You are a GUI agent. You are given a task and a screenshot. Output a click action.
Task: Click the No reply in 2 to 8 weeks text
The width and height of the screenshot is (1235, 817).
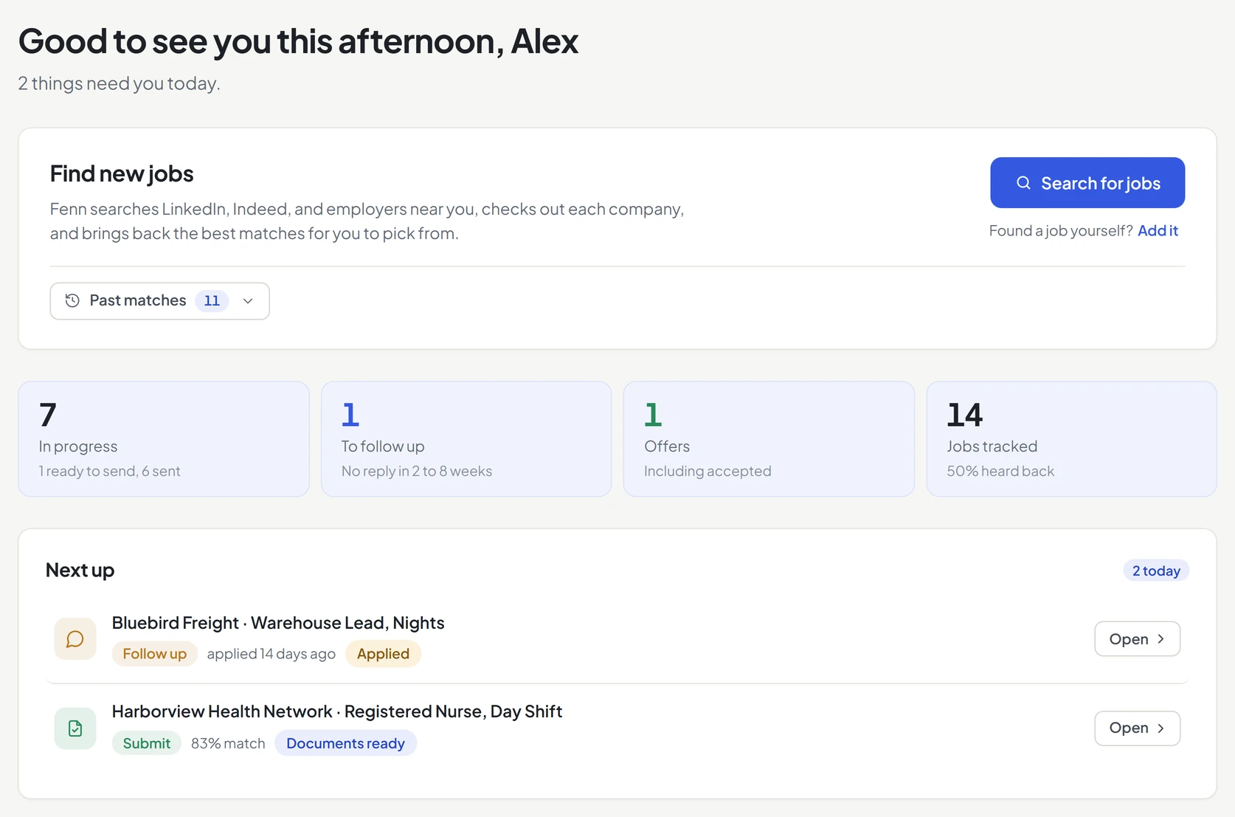pos(417,471)
